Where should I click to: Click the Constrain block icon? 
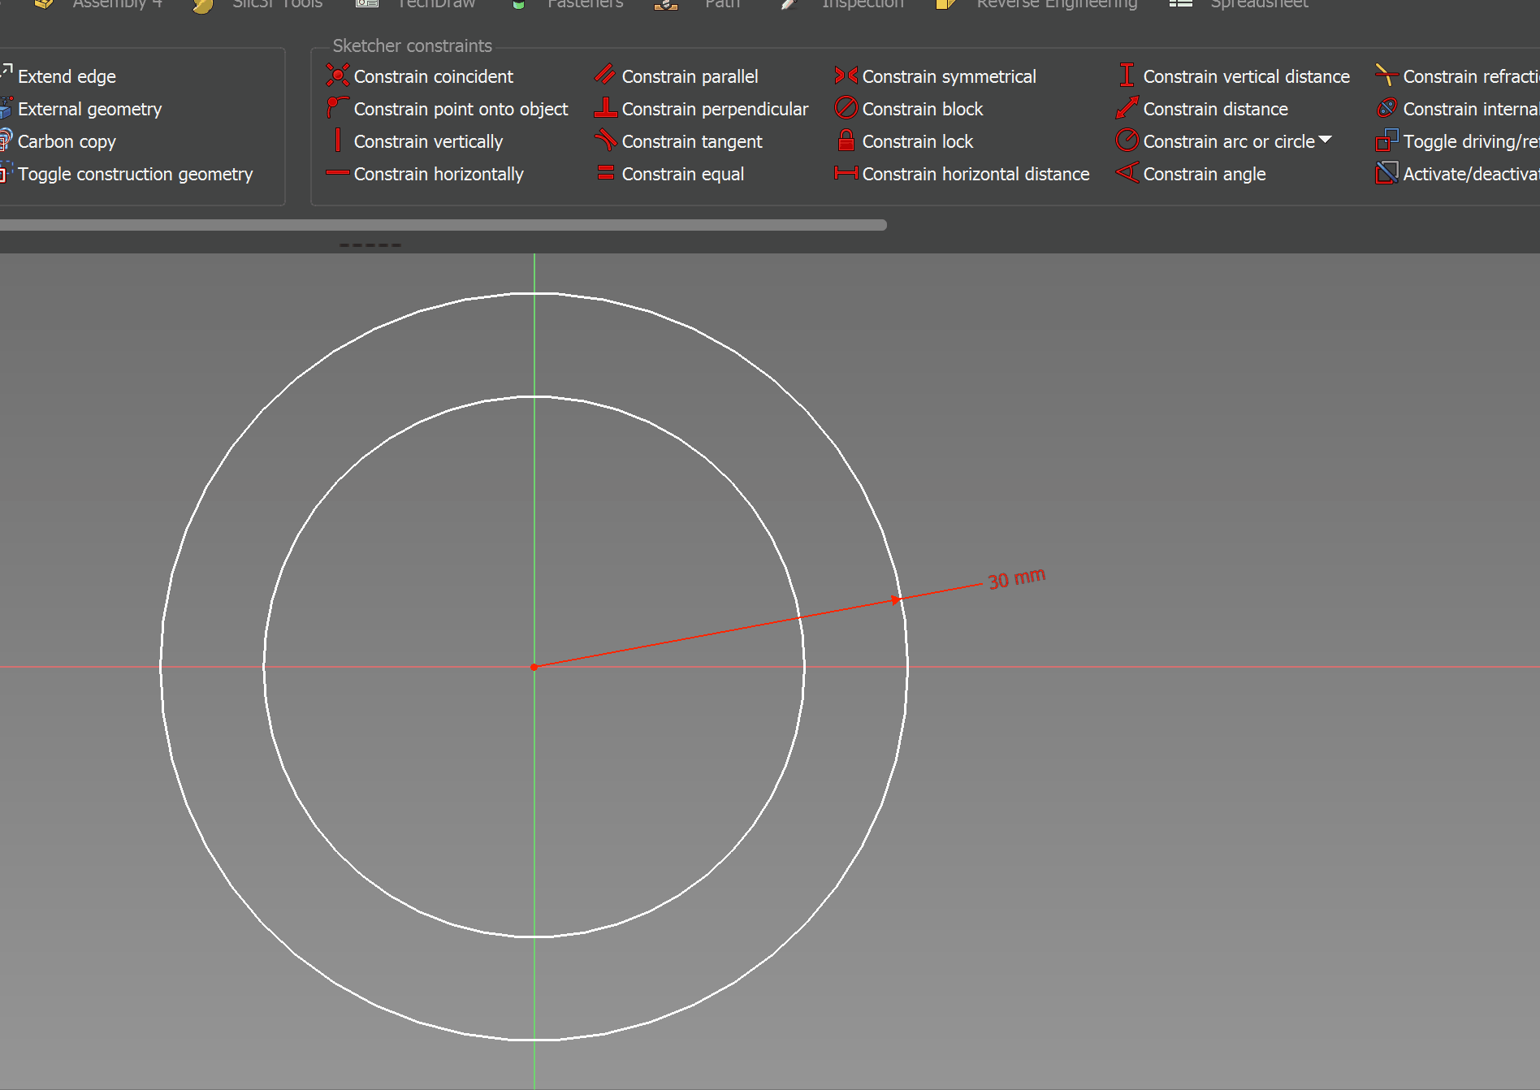846,108
